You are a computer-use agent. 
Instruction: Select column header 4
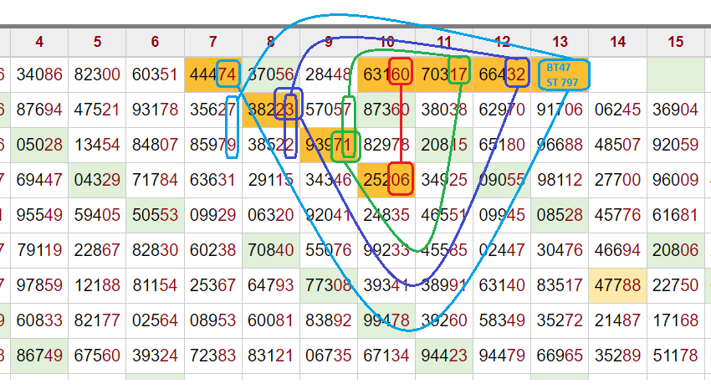[x=39, y=40]
